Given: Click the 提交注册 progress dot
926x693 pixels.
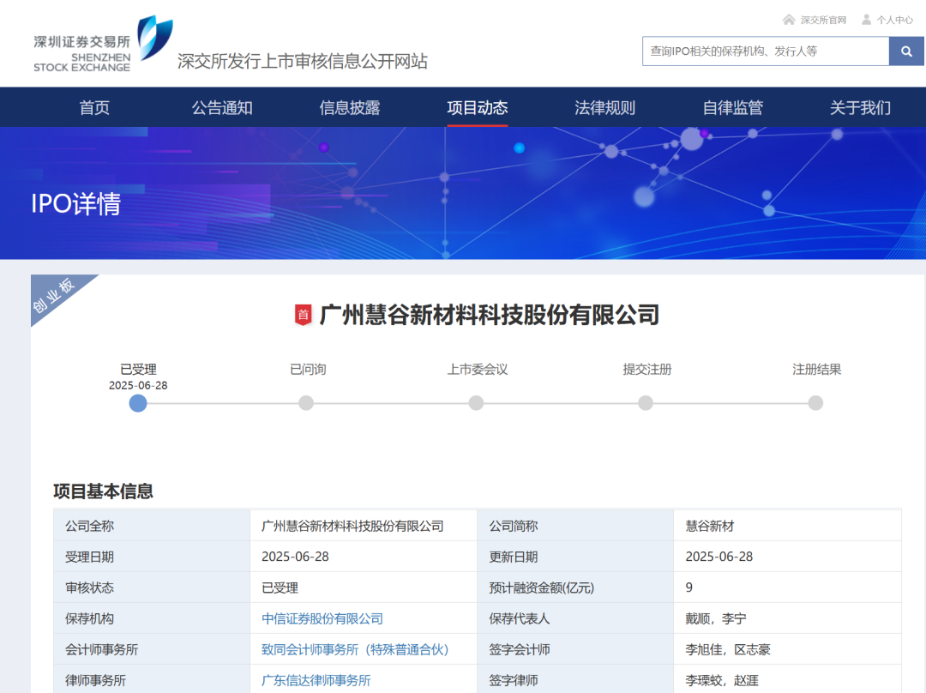Looking at the screenshot, I should pos(646,403).
